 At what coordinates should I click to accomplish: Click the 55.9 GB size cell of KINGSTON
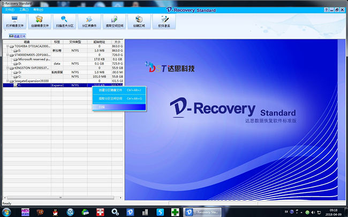pyautogui.click(x=117, y=68)
